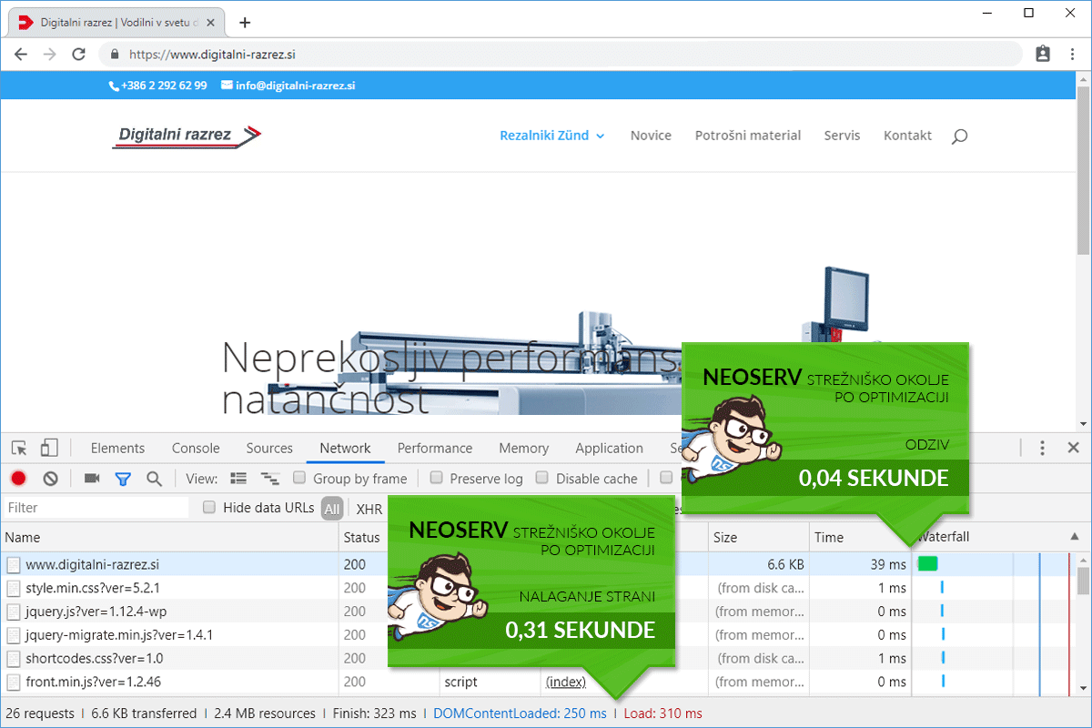This screenshot has width=1092, height=728.
Task: Check the Disable cache option
Action: (542, 478)
